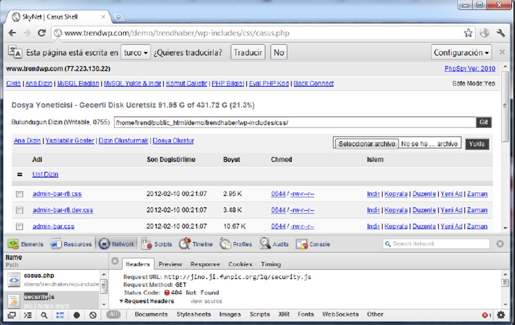Open the Cookies tab
Screen dimensions: 515x325
240,264
